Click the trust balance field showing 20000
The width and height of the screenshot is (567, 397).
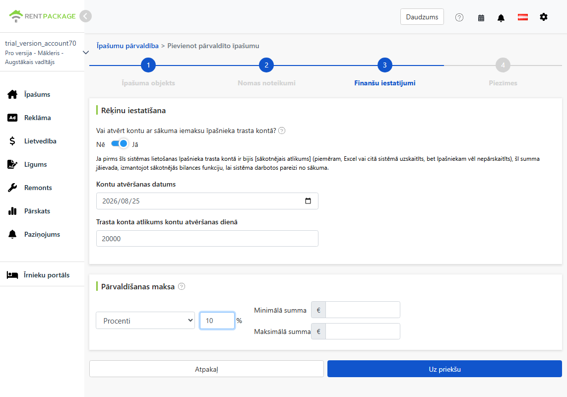(x=207, y=239)
